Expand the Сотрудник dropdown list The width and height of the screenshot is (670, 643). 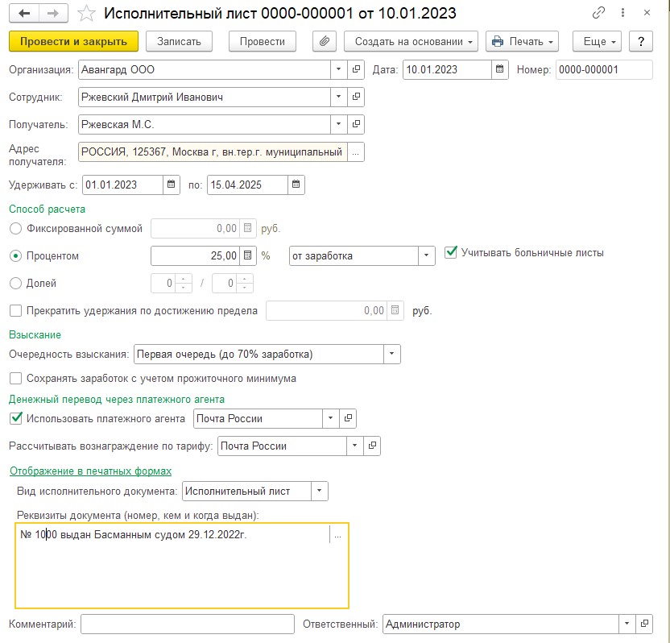(x=338, y=97)
